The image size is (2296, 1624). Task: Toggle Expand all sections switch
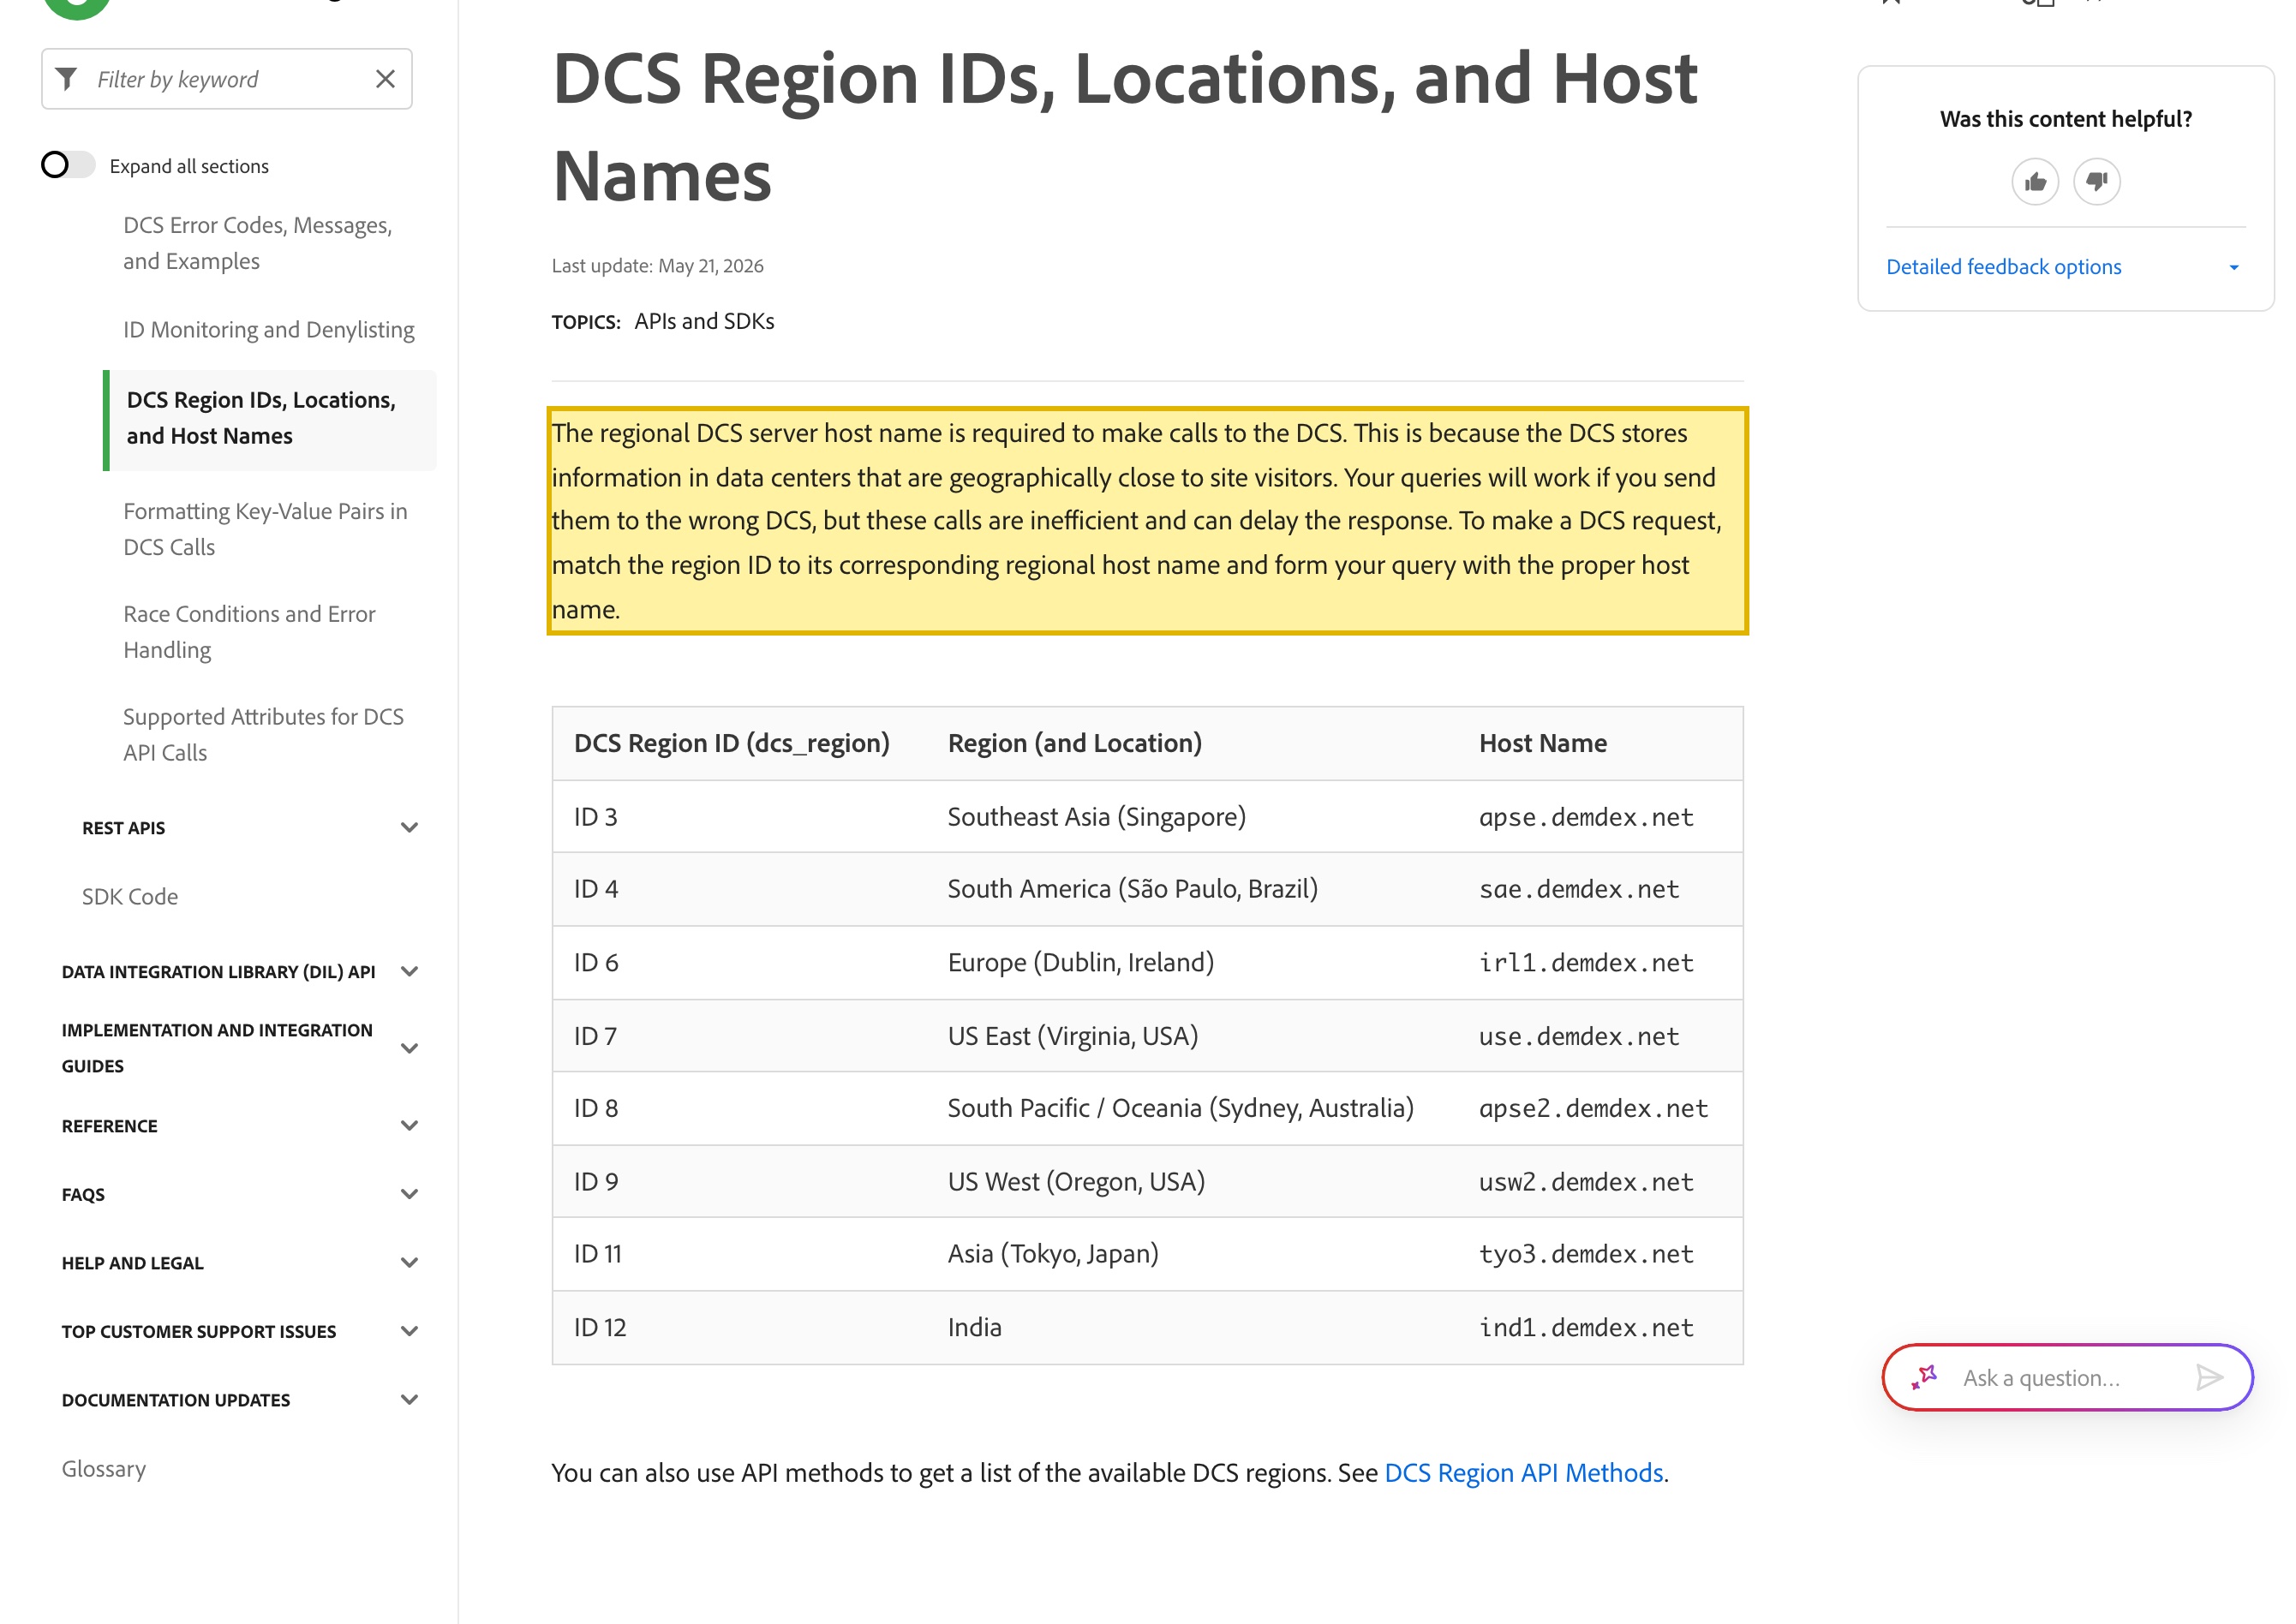[x=68, y=165]
